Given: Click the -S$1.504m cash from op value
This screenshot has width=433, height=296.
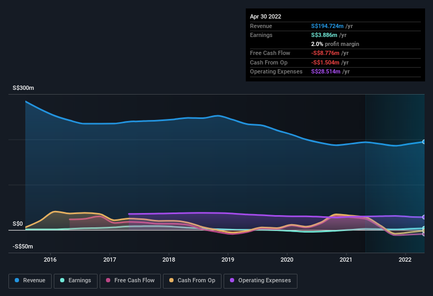Looking at the screenshot, I should pos(325,62).
